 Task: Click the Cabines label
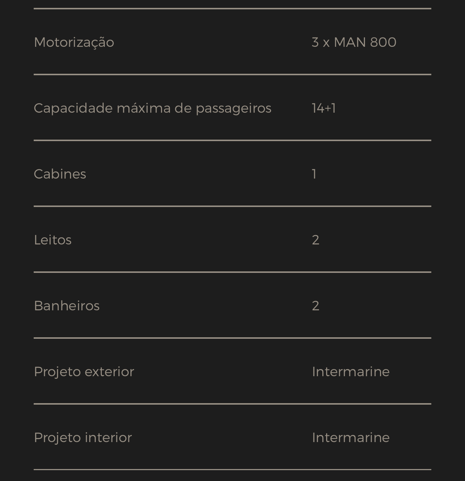pyautogui.click(x=60, y=174)
